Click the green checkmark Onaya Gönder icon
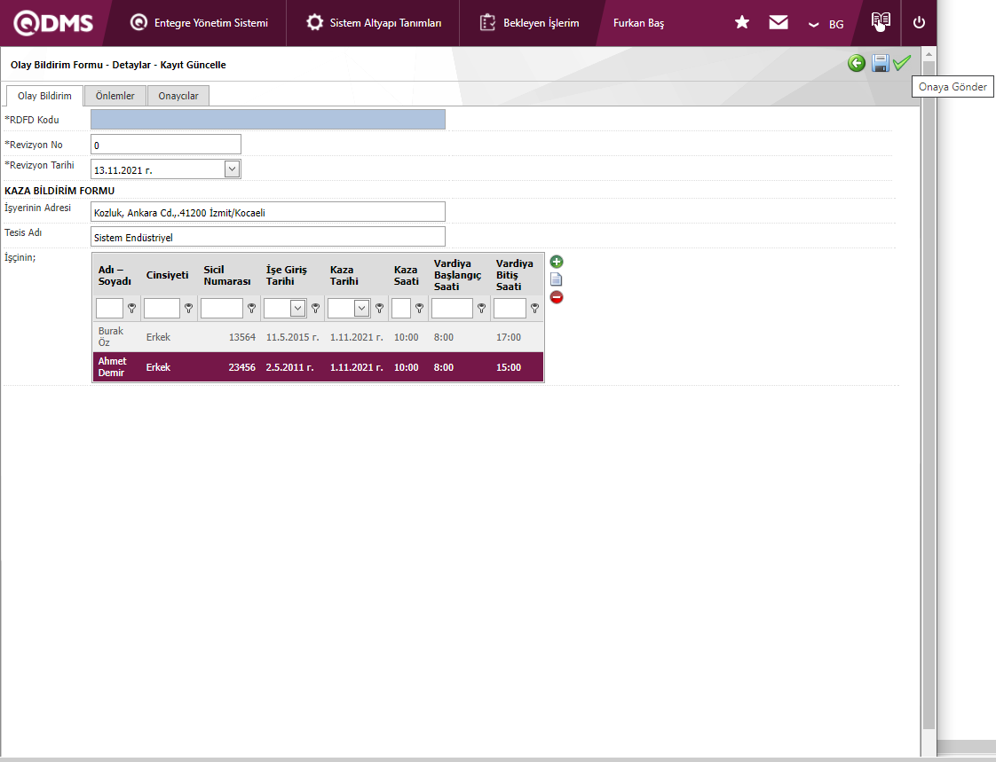This screenshot has height=762, width=996. point(902,63)
